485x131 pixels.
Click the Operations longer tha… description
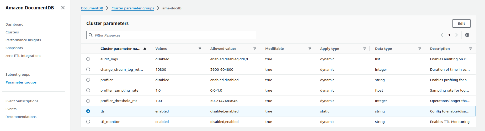450,101
